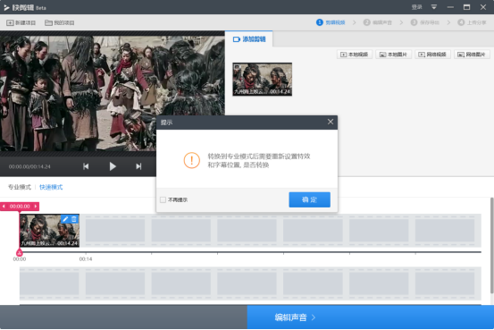Select the 添加剪辑 tab
This screenshot has width=494, height=330.
click(x=249, y=39)
